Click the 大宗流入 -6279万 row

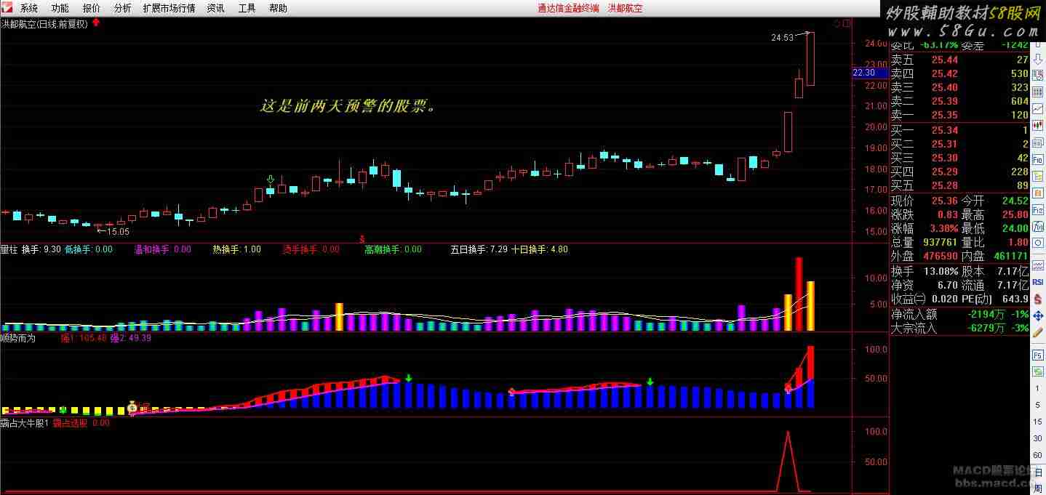(960, 328)
